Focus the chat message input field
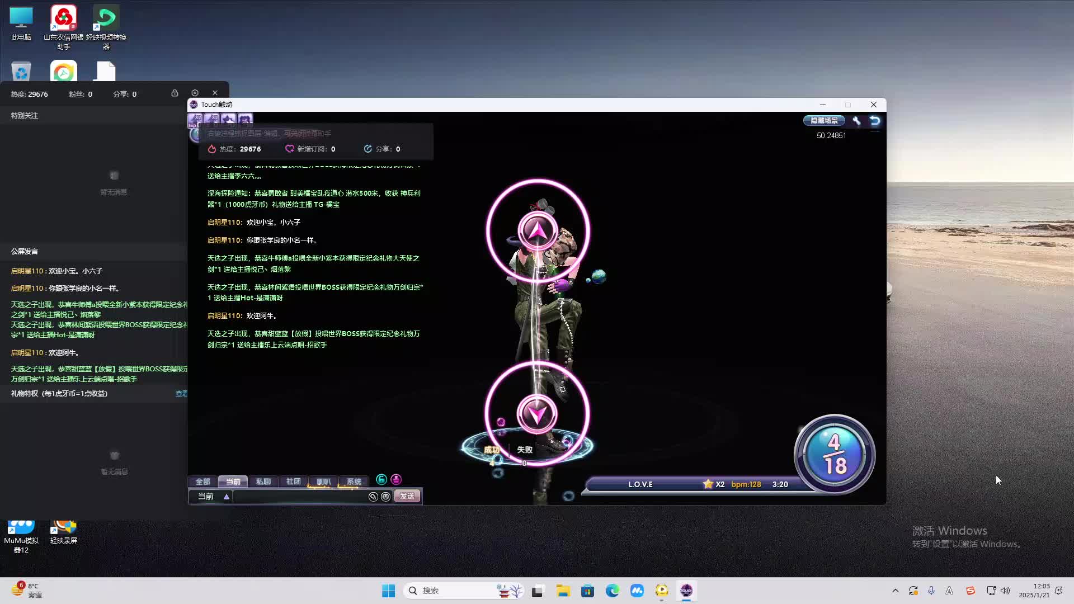The width and height of the screenshot is (1074, 604). [299, 497]
